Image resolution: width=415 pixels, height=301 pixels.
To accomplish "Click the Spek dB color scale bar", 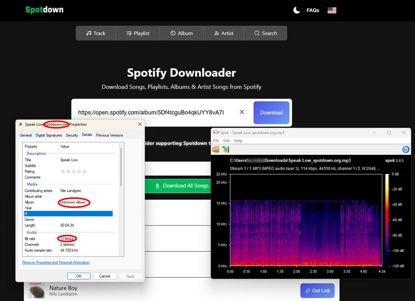I will click(387, 220).
